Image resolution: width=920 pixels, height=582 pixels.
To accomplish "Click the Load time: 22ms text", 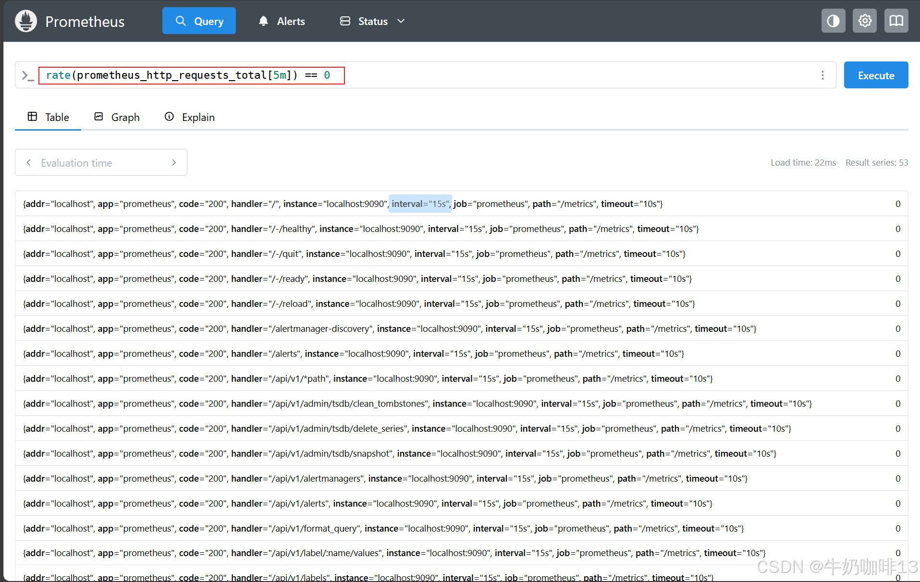I will [x=803, y=162].
